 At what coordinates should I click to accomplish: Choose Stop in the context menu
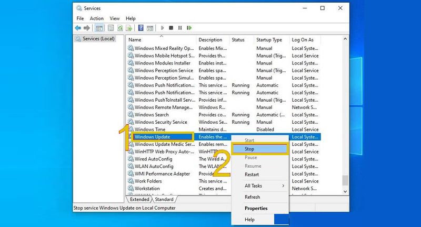tap(260, 149)
